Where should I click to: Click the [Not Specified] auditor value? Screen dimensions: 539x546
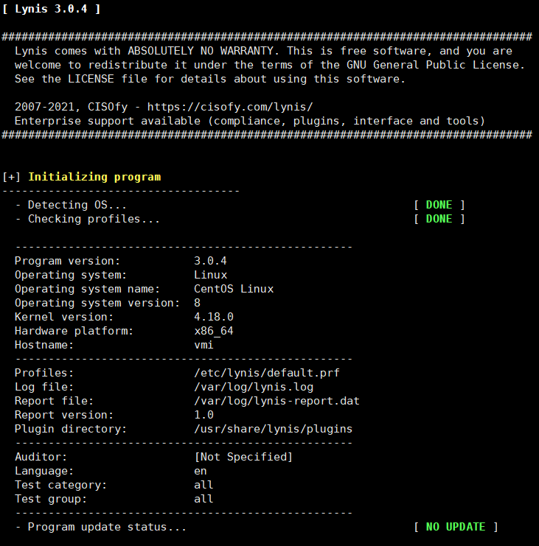243,457
